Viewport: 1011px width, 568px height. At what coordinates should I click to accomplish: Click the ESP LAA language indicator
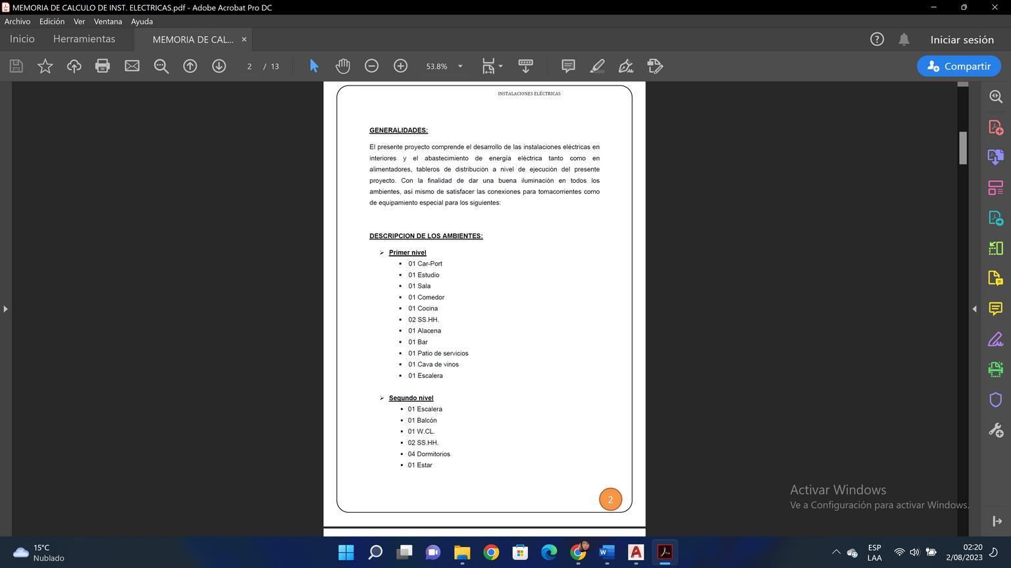pos(874,552)
